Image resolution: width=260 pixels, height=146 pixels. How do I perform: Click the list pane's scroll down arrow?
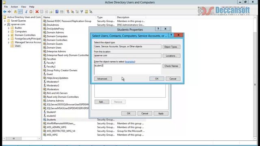(x=255, y=138)
